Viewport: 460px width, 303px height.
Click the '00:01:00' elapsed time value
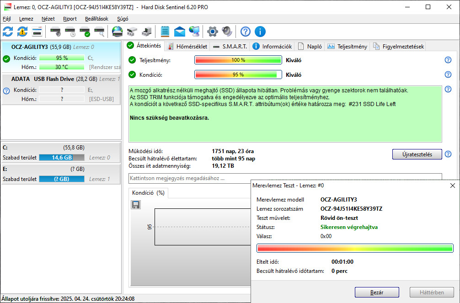(342, 262)
